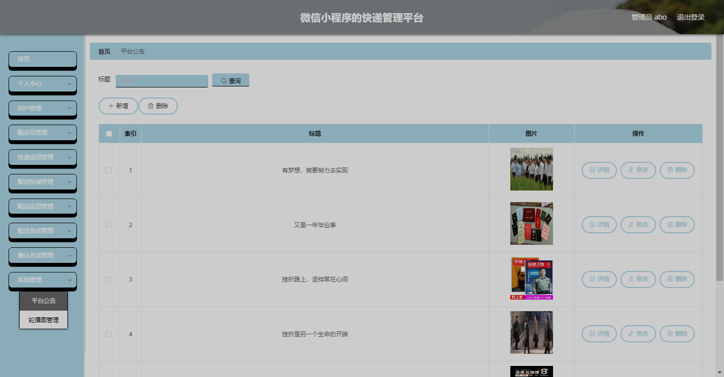Check the checkbox for row index 3

(109, 279)
